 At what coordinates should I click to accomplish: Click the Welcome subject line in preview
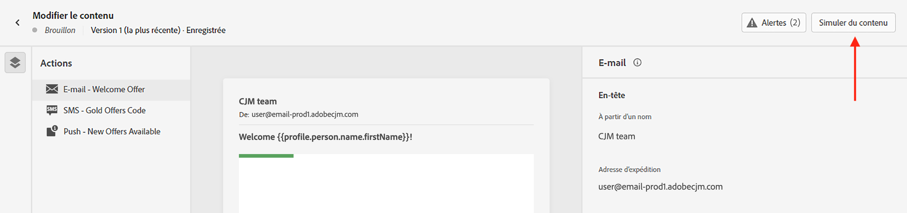pos(325,137)
